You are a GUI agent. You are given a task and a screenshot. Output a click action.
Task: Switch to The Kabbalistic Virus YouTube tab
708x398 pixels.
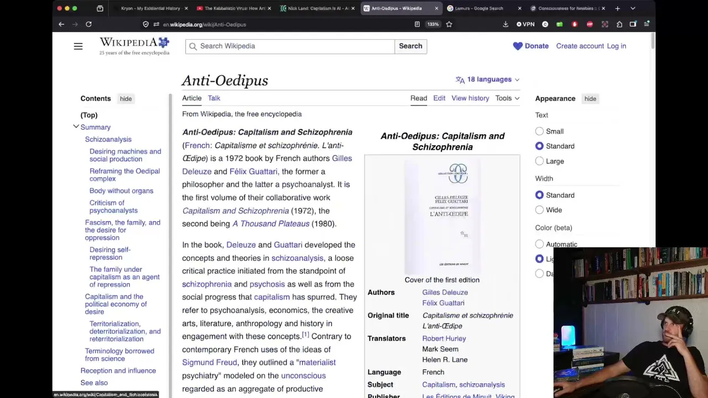[235, 8]
